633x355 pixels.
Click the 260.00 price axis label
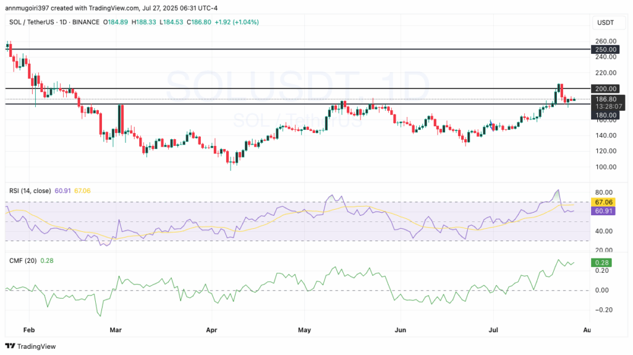[x=606, y=41]
